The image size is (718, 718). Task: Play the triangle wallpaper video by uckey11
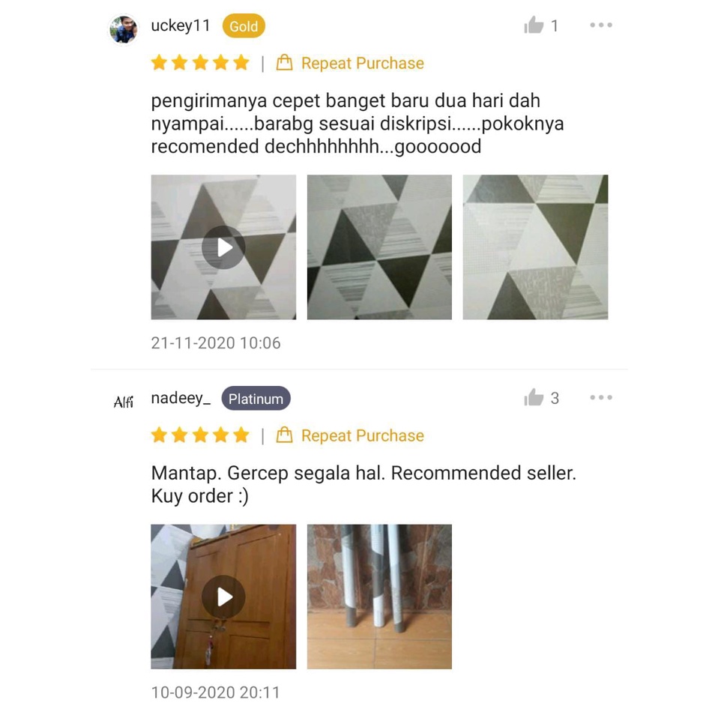[223, 247]
